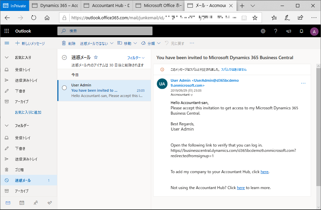Open the 迷惑メールではない dropdown
Screen dimensions: 321x210
coord(97,43)
